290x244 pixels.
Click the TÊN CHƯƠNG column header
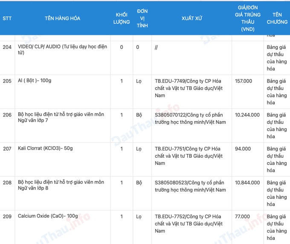coord(277,18)
